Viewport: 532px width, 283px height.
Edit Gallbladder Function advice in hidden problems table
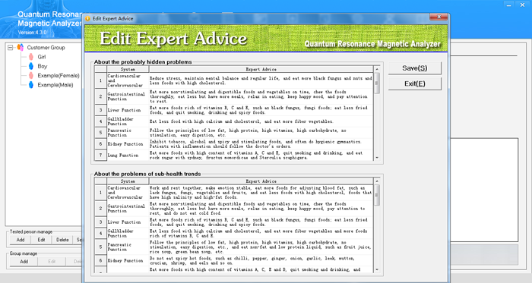(261, 121)
